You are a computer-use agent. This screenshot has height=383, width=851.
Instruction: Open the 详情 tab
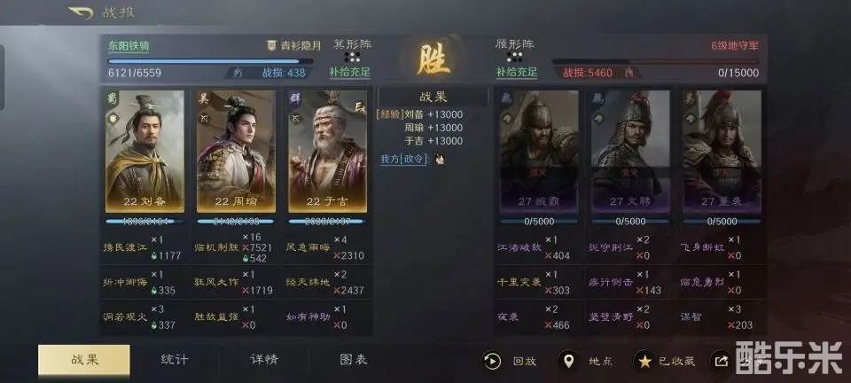pyautogui.click(x=264, y=360)
